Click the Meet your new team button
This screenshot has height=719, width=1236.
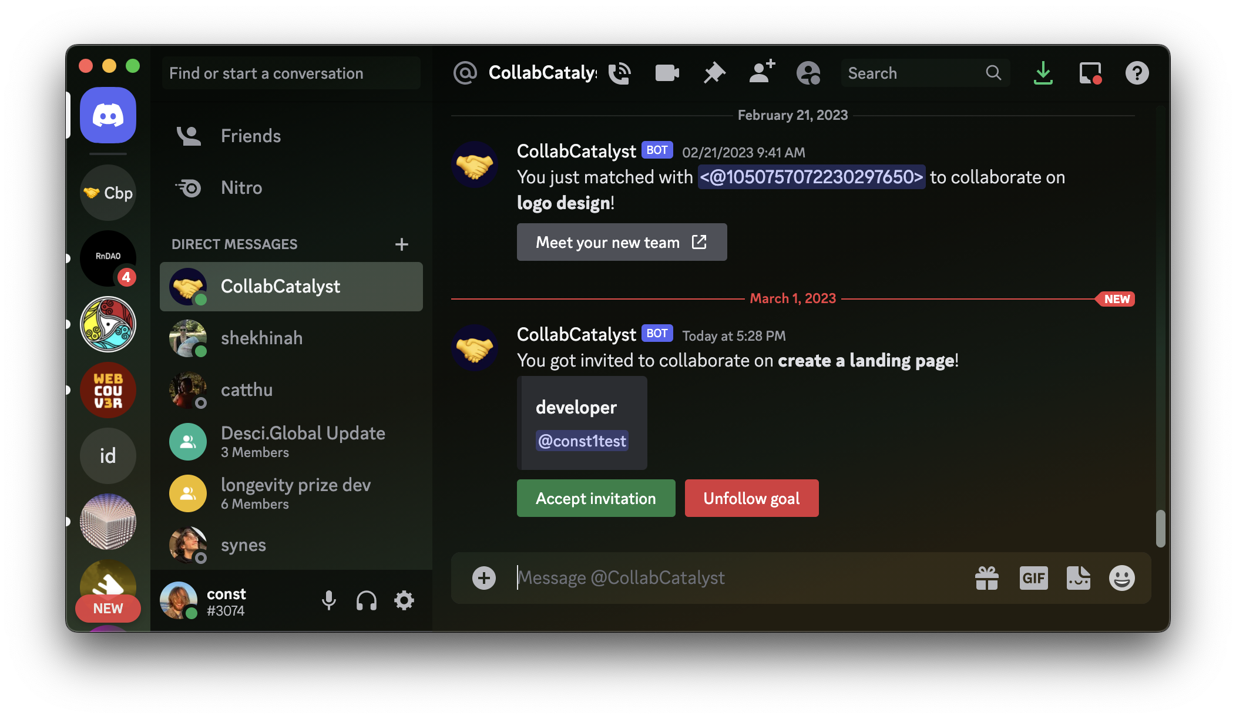coord(622,242)
